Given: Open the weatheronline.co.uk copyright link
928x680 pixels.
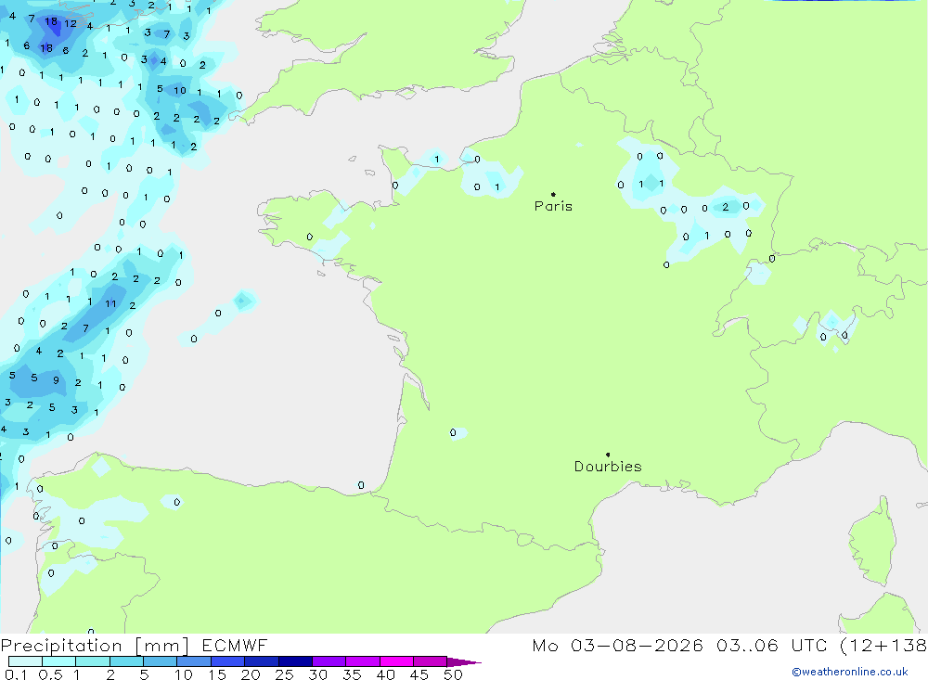Looking at the screenshot, I should [850, 672].
